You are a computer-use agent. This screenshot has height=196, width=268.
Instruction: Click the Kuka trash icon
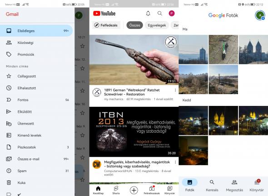[9, 182]
